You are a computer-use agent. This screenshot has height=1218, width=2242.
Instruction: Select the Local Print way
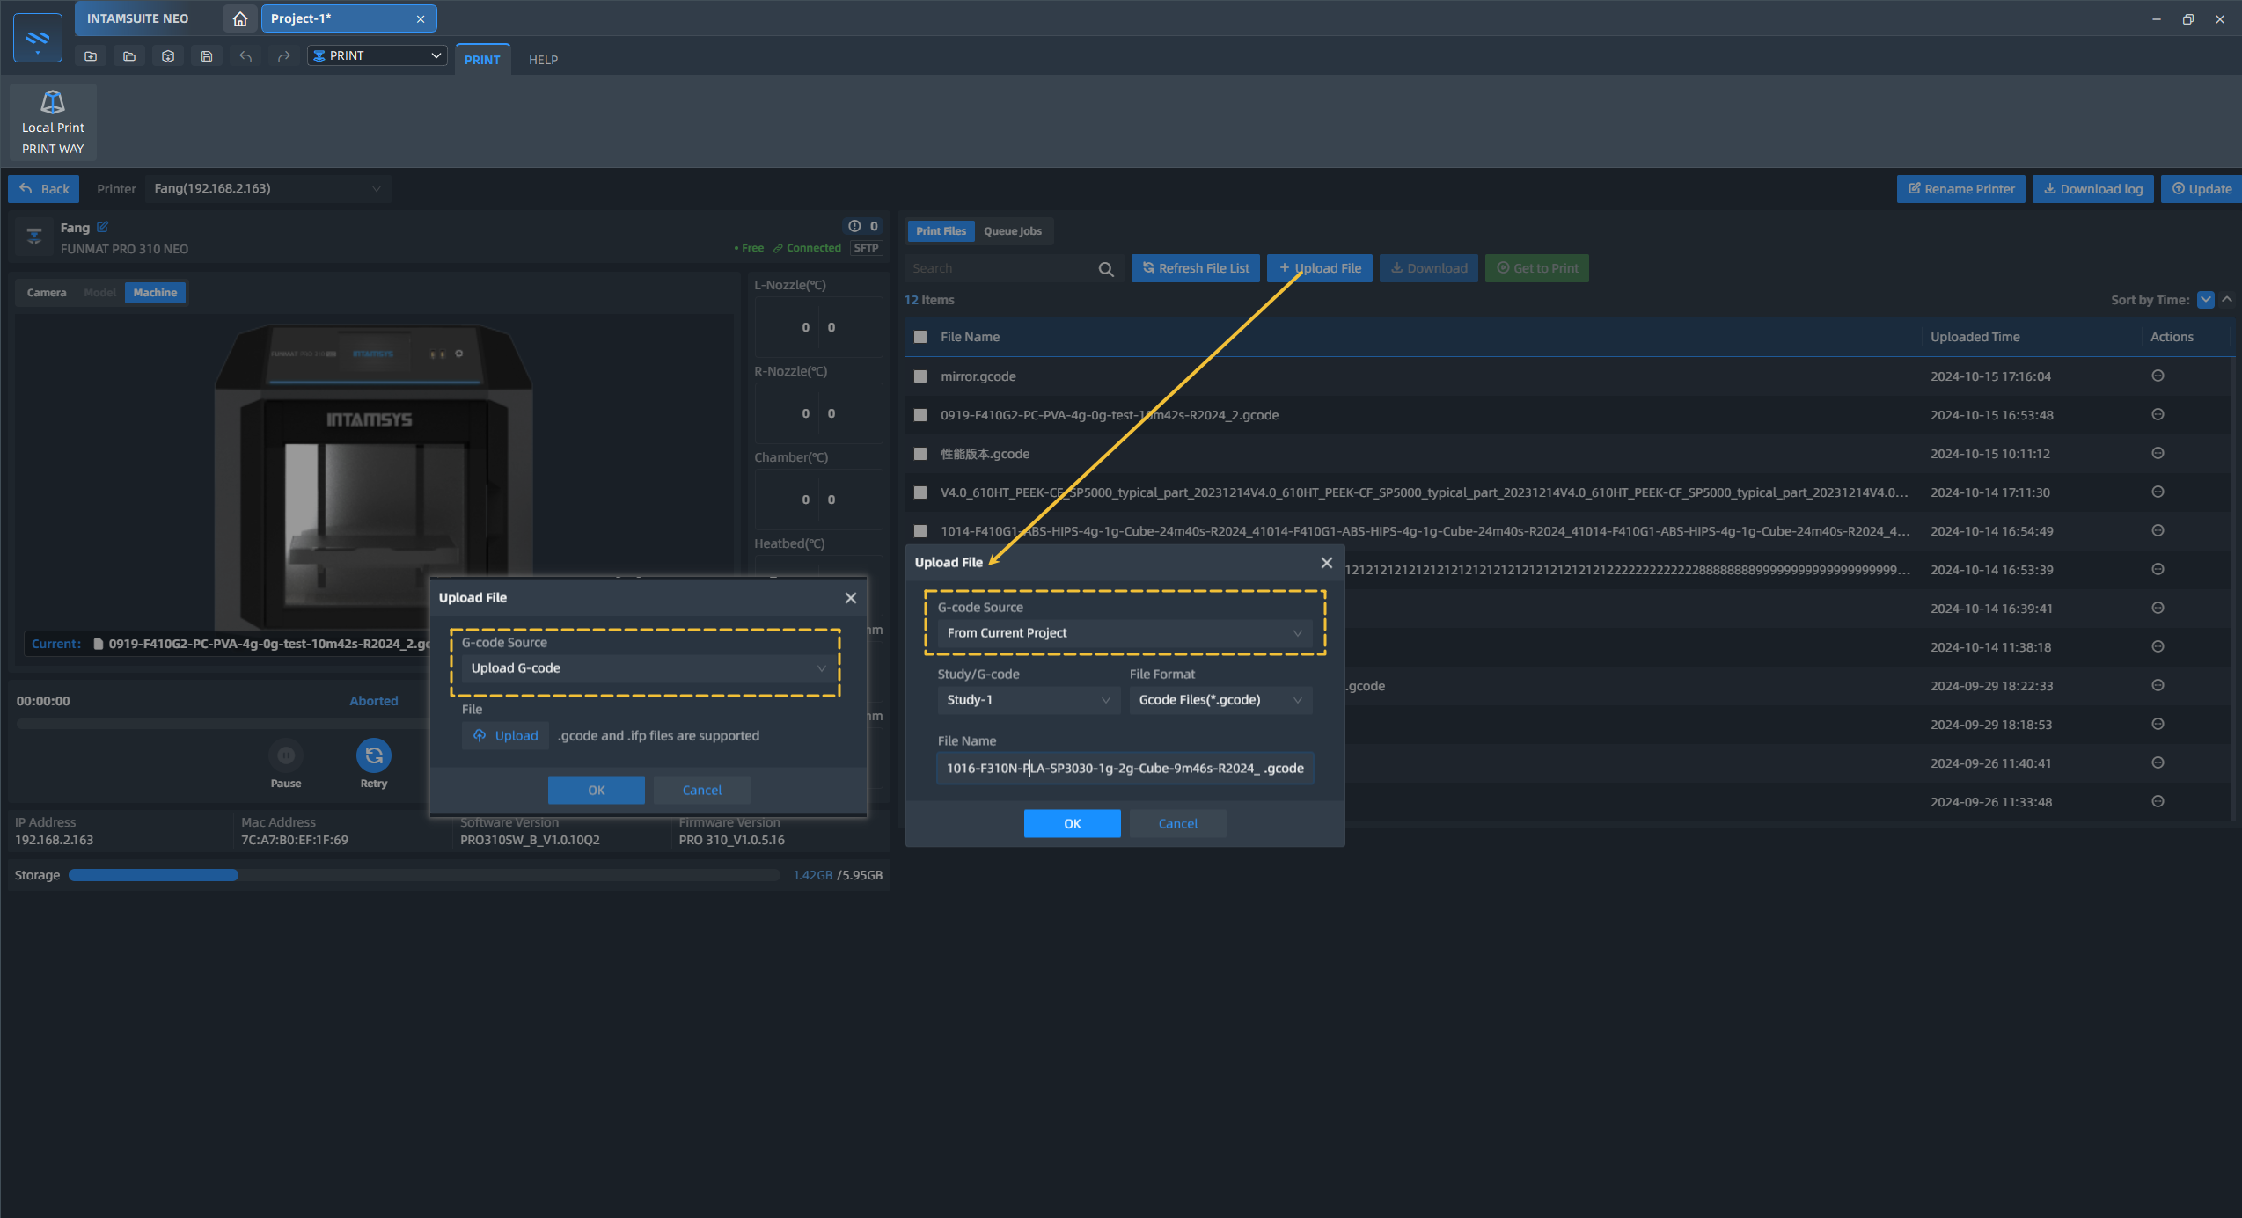pos(52,120)
